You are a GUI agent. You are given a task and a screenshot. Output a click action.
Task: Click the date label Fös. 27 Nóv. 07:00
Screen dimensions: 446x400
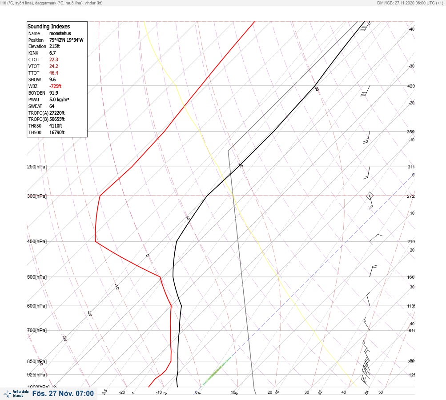[63, 393]
